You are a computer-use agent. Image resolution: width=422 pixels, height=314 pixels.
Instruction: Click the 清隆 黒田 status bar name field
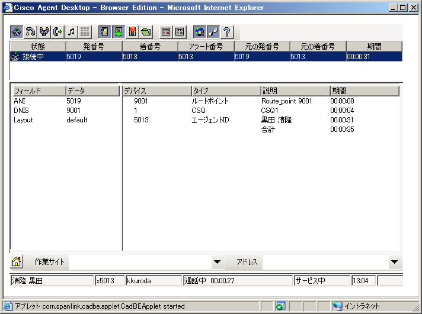click(52, 281)
